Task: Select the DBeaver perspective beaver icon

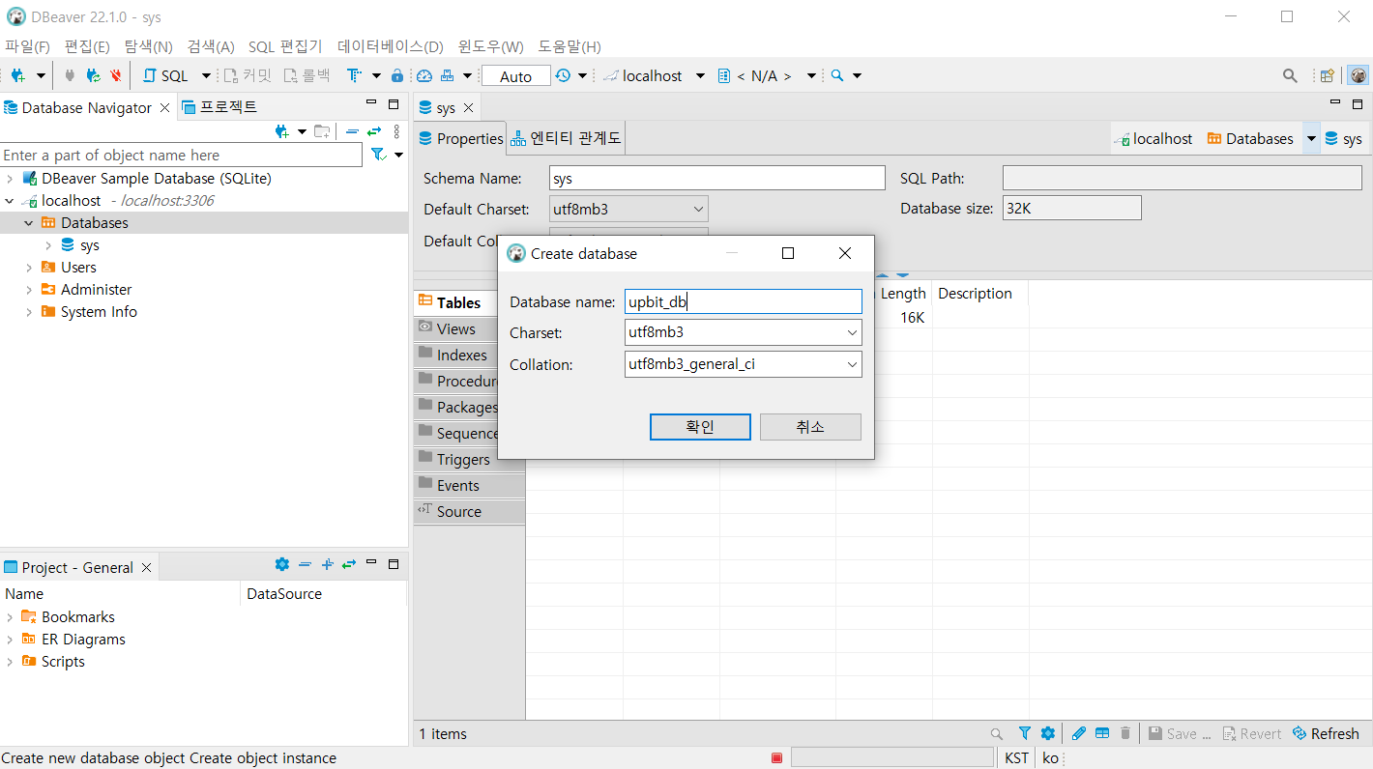Action: 1358,75
